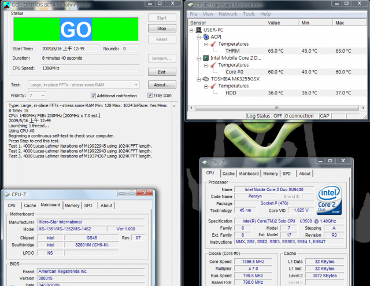Click scroll right arrow in Hardware Monitor
This screenshot has height=286, width=370.
pyautogui.click(x=363, y=108)
